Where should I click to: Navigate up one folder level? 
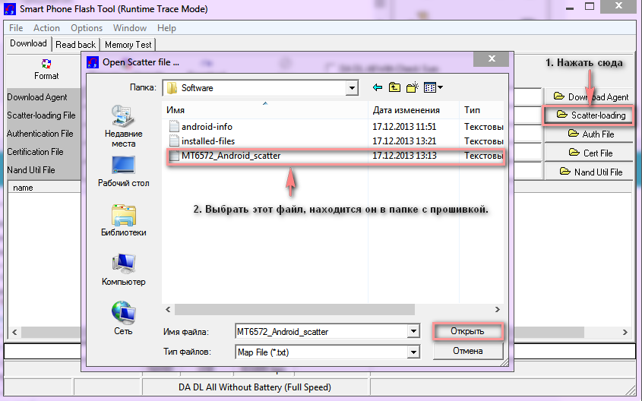click(x=394, y=87)
